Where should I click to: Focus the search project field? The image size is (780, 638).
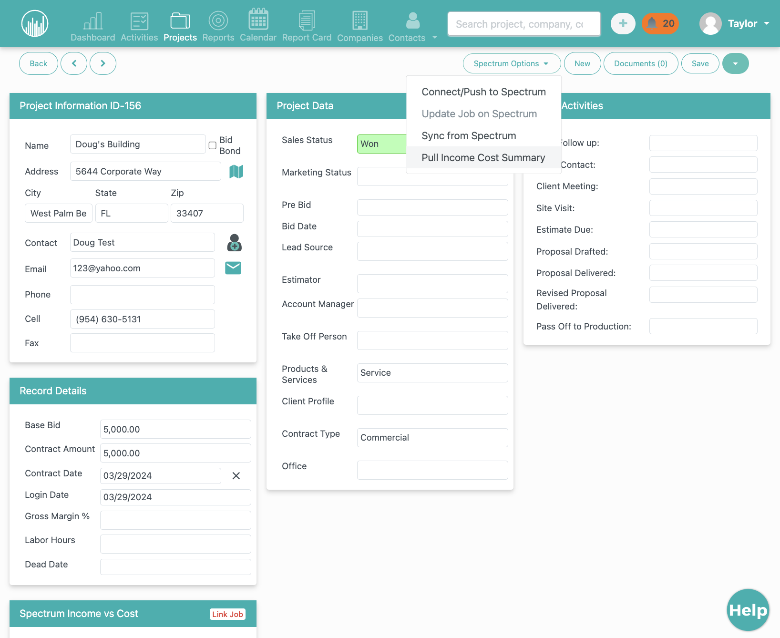click(524, 24)
